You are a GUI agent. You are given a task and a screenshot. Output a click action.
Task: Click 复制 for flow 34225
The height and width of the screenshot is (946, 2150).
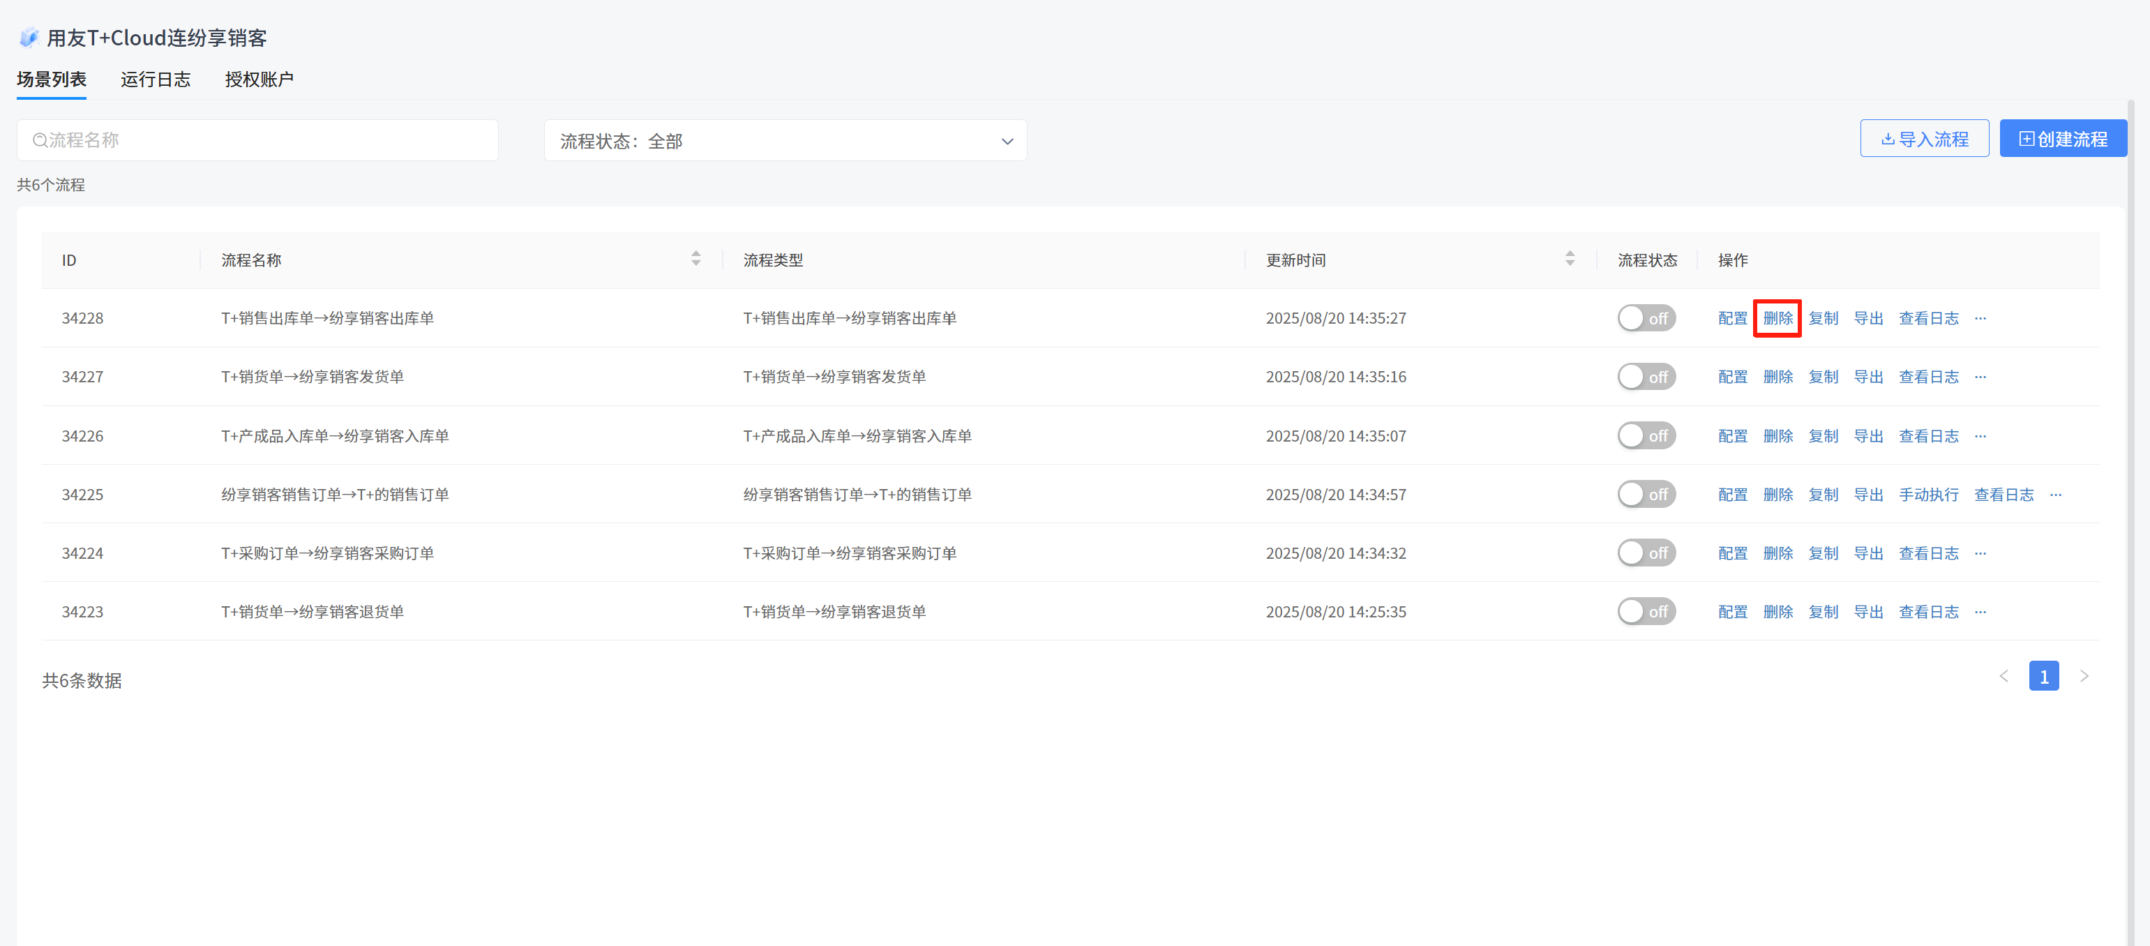click(x=1823, y=495)
